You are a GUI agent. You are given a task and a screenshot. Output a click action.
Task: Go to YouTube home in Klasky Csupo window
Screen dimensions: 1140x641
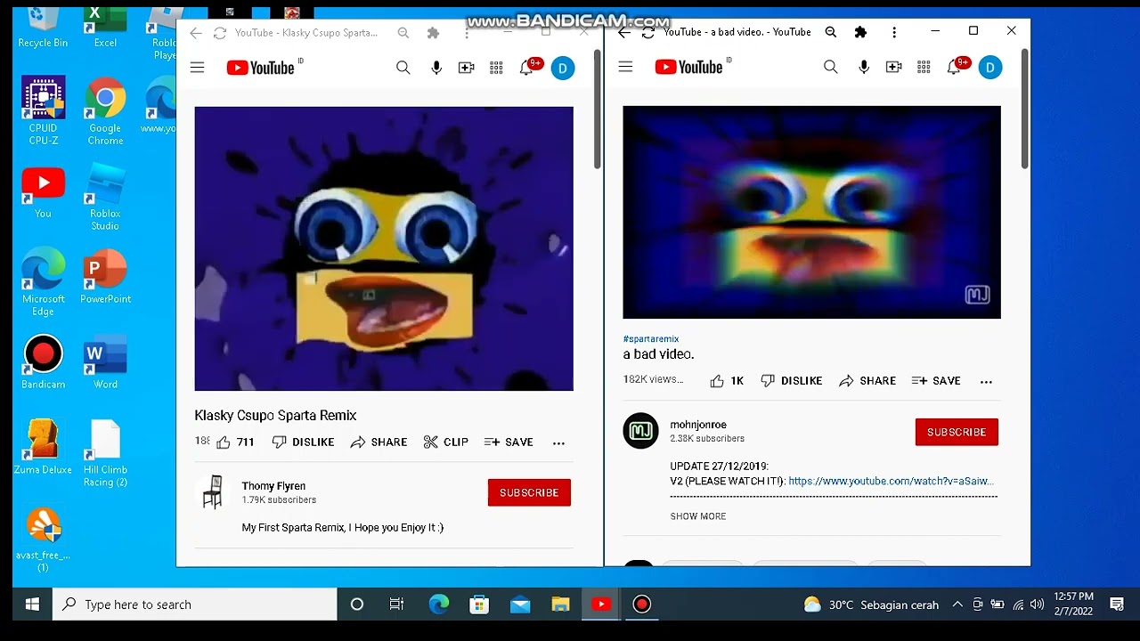pyautogui.click(x=261, y=68)
